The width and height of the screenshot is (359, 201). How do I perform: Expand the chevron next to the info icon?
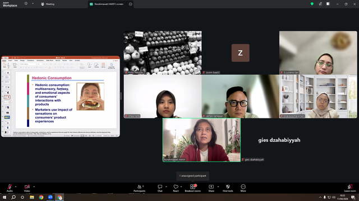[x=33, y=4]
